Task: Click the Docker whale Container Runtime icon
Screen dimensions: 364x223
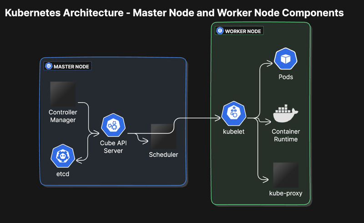Action: pyautogui.click(x=286, y=114)
